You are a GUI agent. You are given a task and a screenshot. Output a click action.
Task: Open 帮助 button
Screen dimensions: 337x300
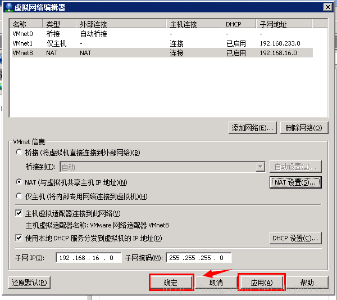pyautogui.click(x=307, y=283)
